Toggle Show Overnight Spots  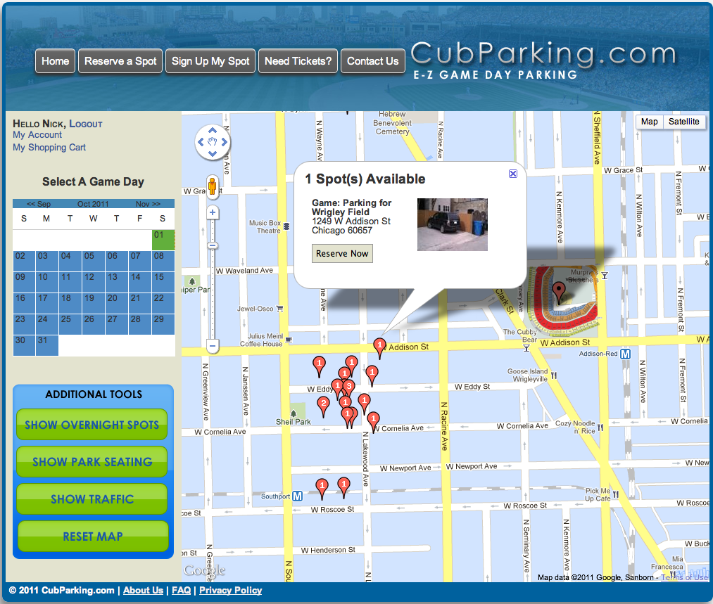click(x=92, y=425)
